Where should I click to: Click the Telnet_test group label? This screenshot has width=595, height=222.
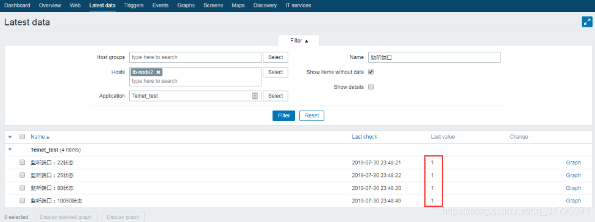pos(45,150)
